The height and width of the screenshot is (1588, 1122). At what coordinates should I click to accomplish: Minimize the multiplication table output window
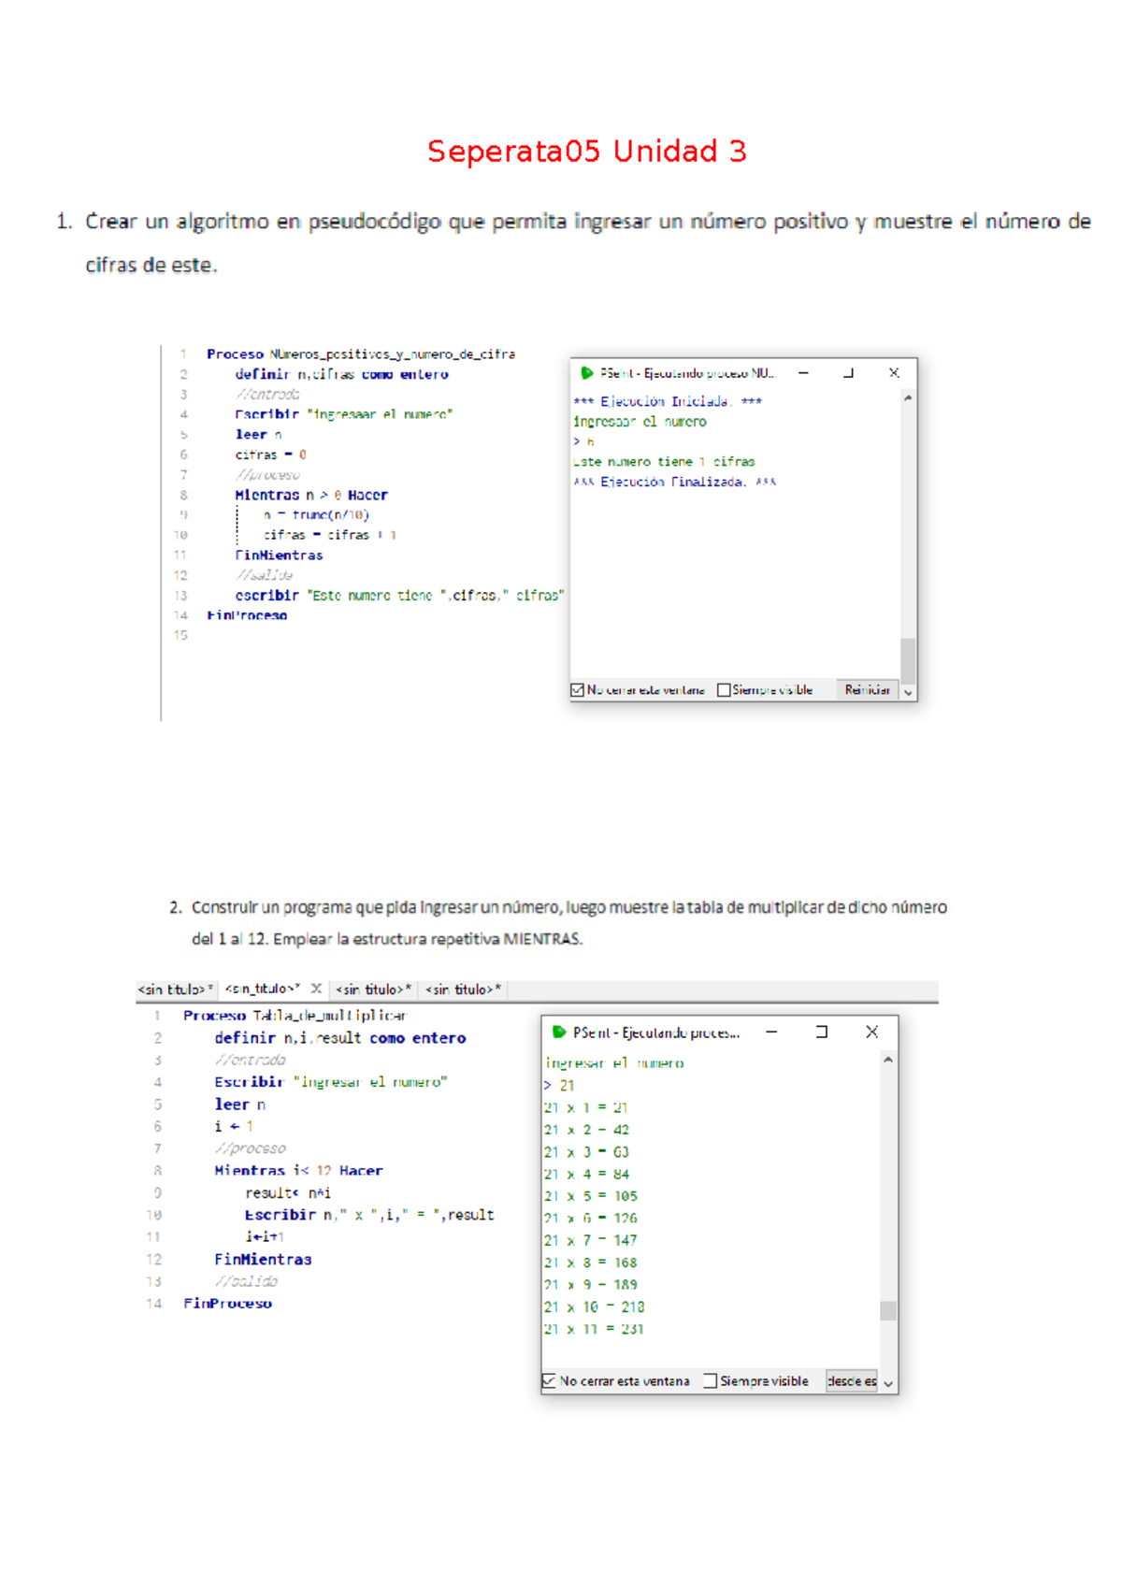pos(771,1032)
